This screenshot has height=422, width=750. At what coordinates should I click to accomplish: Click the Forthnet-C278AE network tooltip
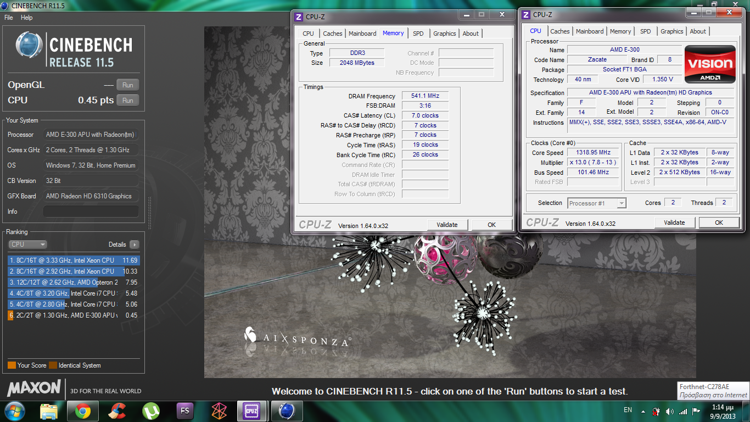[x=713, y=391]
